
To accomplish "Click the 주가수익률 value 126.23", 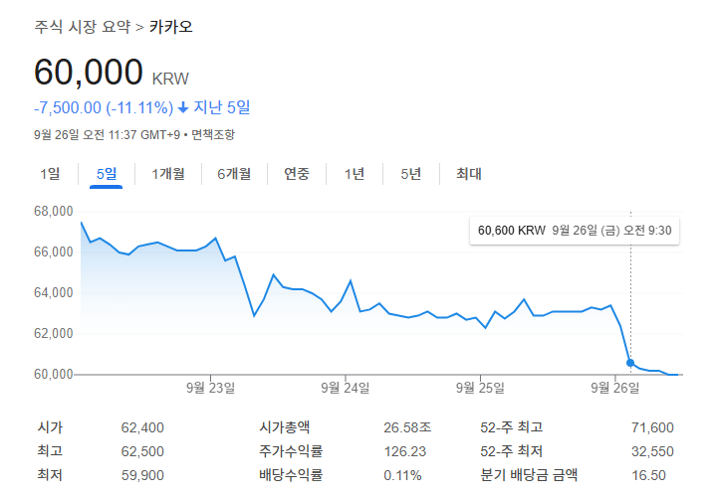I will pos(404,451).
